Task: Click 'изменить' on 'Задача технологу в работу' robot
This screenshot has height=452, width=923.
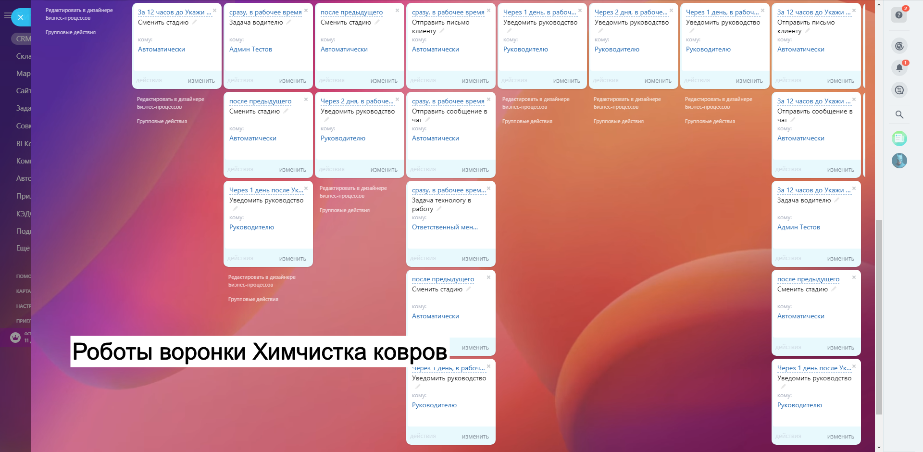Action: [x=475, y=259]
